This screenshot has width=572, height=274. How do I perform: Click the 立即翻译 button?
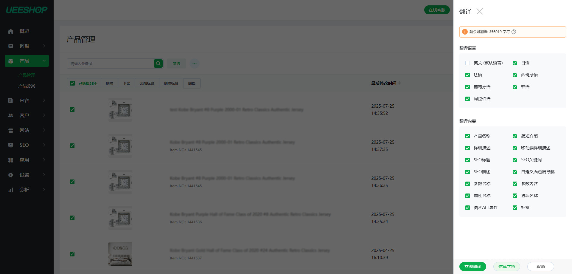473,267
